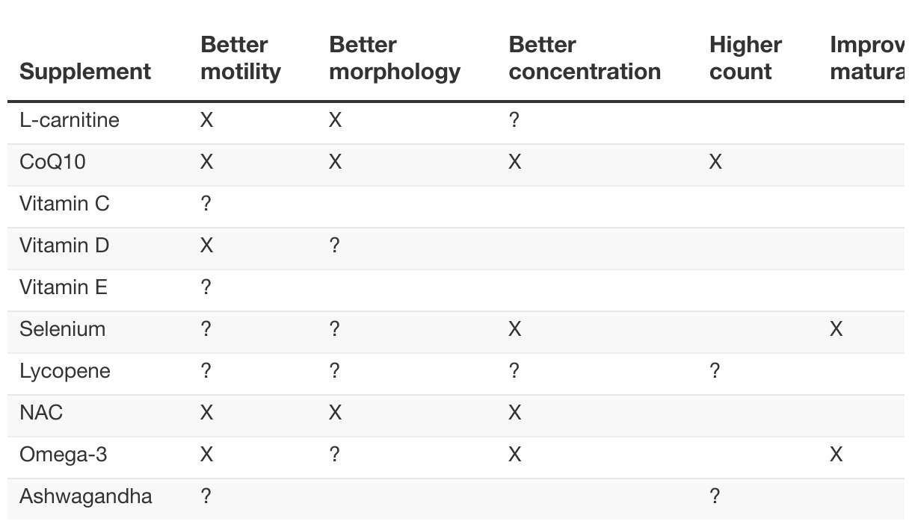Click NAC Better concentration X mark
Viewport: 912px width, 527px height.
[514, 413]
